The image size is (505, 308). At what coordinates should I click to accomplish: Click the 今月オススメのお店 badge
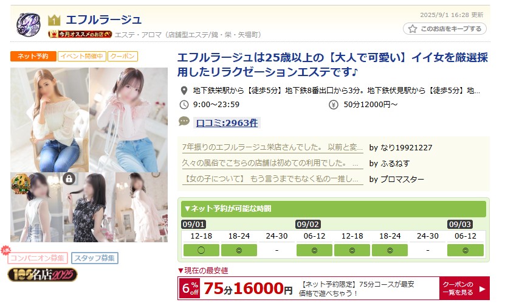coord(80,34)
